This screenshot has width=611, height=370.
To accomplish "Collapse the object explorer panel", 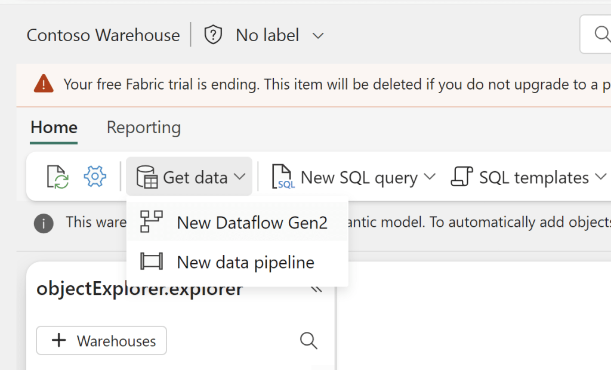I will coord(316,289).
